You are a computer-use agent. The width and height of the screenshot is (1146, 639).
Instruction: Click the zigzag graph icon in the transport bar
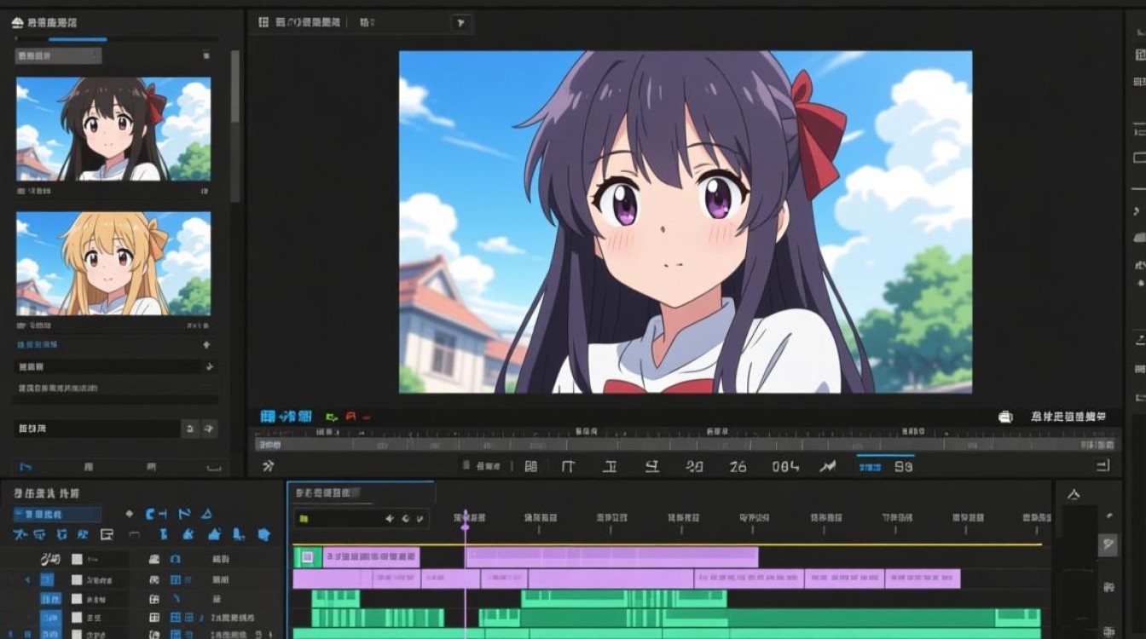click(x=827, y=466)
